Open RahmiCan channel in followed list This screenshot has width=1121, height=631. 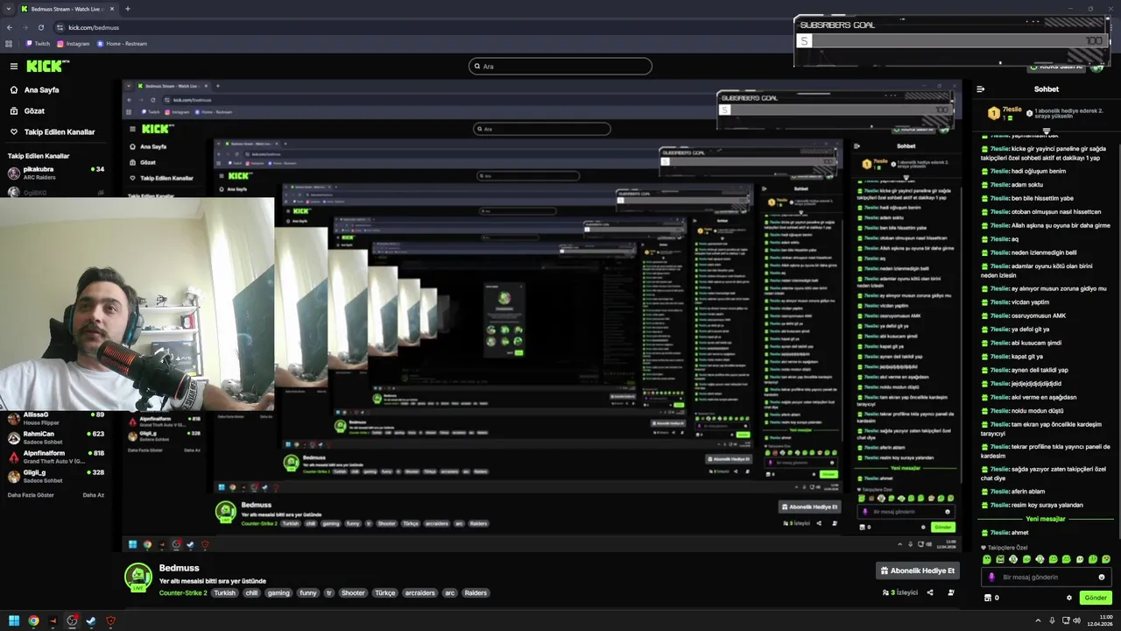click(x=56, y=437)
